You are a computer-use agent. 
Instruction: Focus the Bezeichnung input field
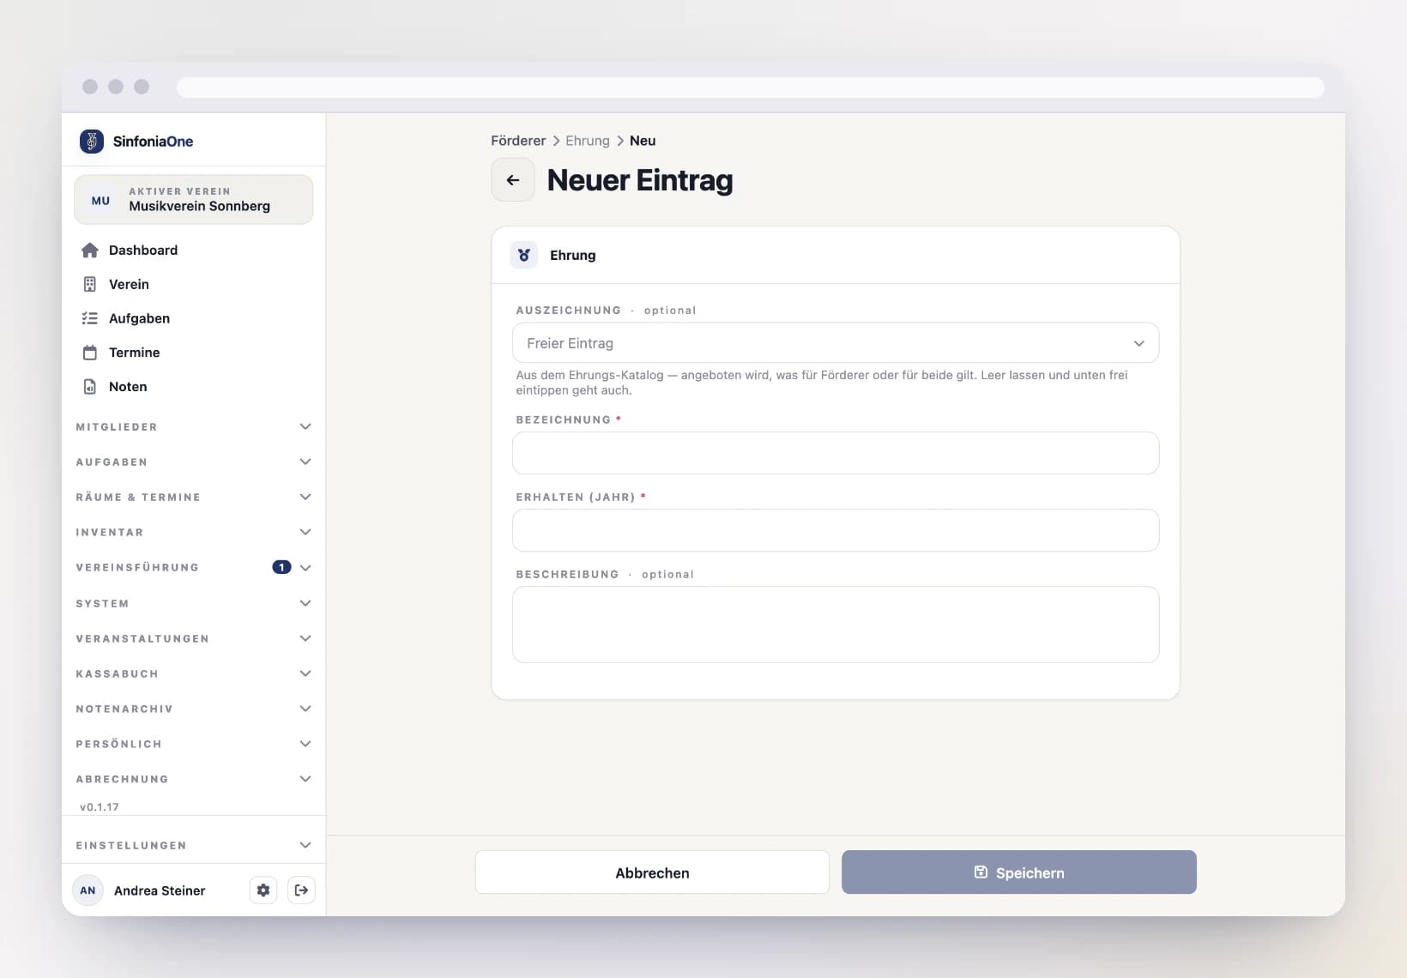(836, 453)
